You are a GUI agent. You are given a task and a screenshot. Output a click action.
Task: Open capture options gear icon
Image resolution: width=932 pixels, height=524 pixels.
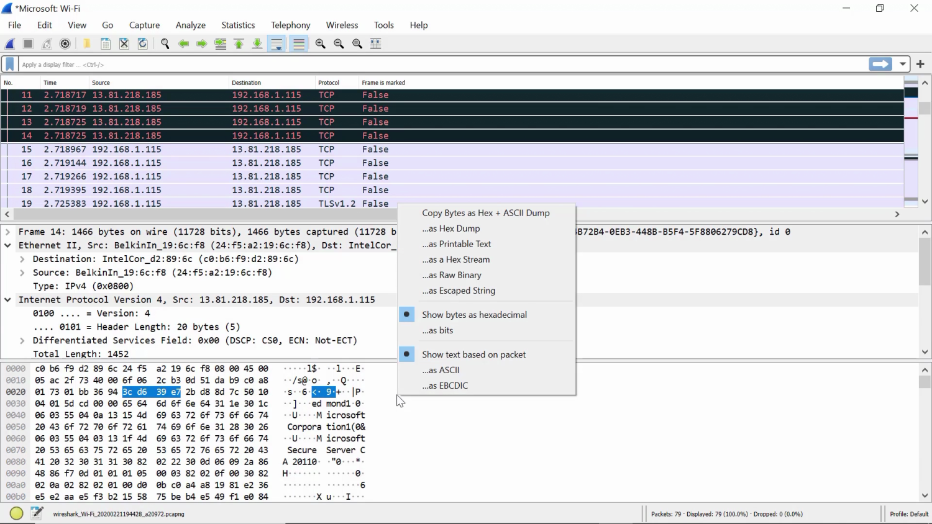click(65, 43)
